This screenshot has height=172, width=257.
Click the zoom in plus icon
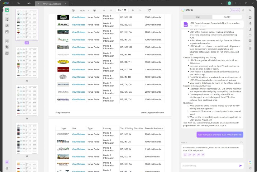[94, 10]
